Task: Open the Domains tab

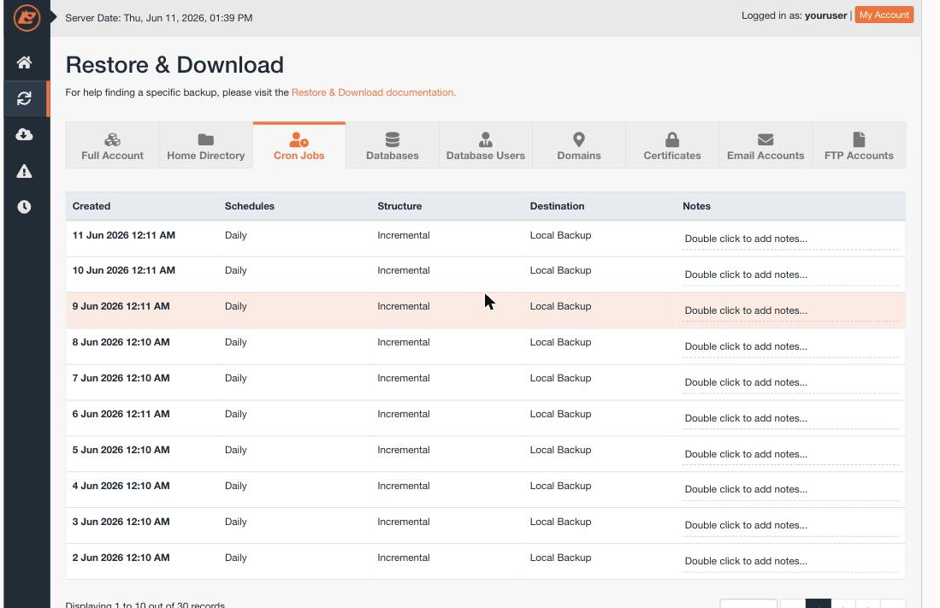Action: point(578,145)
